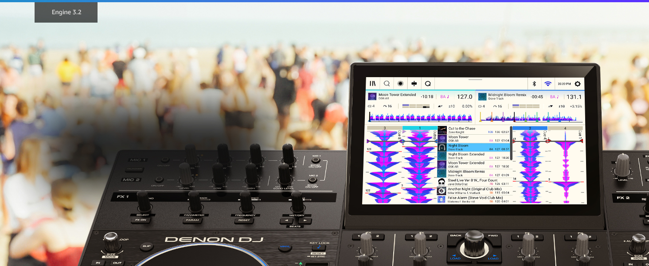Tap the Another Night track artwork
This screenshot has width=649, height=266.
pos(442,191)
